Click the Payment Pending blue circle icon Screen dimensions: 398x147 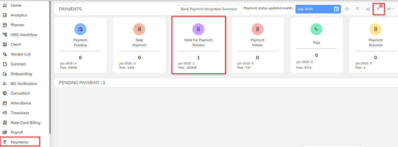point(80,29)
